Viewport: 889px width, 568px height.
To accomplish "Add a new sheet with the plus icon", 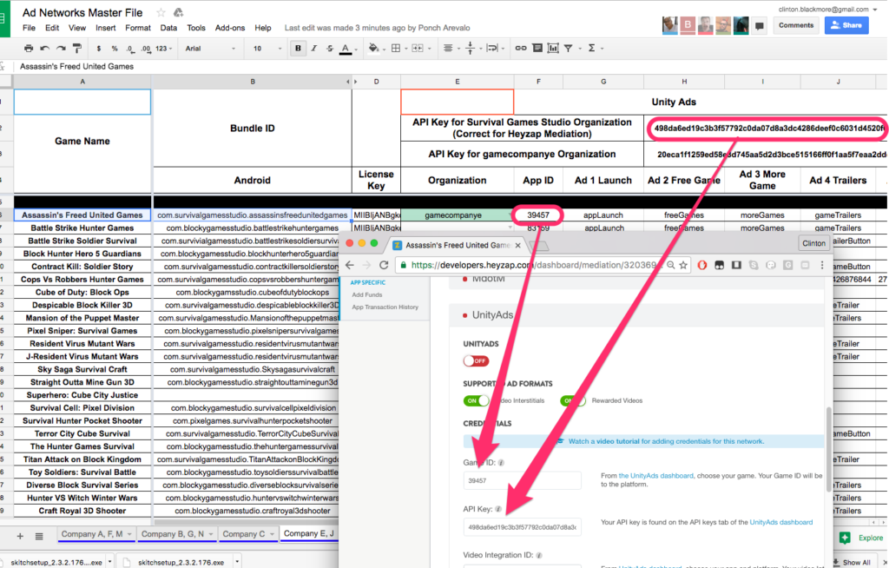I will tap(20, 536).
